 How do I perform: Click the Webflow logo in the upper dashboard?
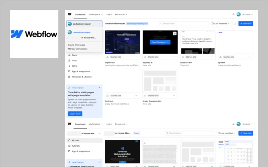point(70,14)
